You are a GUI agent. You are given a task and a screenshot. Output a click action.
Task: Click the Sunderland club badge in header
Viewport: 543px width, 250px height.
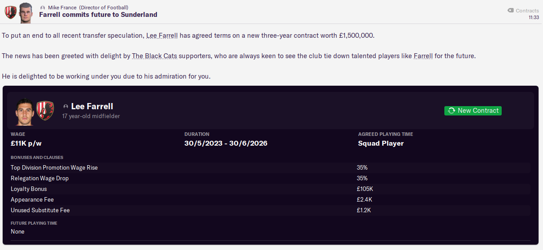[x=10, y=12]
